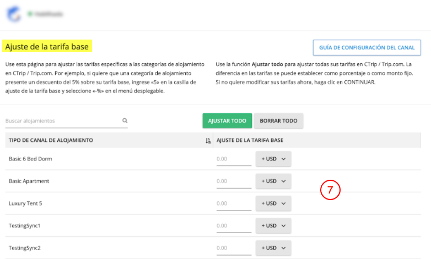Click rate input for TestingSync2

pyautogui.click(x=234, y=248)
